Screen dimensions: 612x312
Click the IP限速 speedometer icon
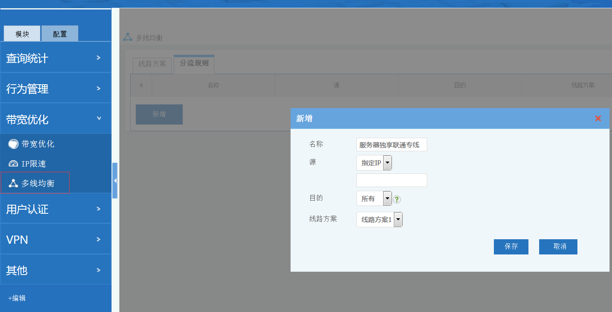pyautogui.click(x=13, y=164)
